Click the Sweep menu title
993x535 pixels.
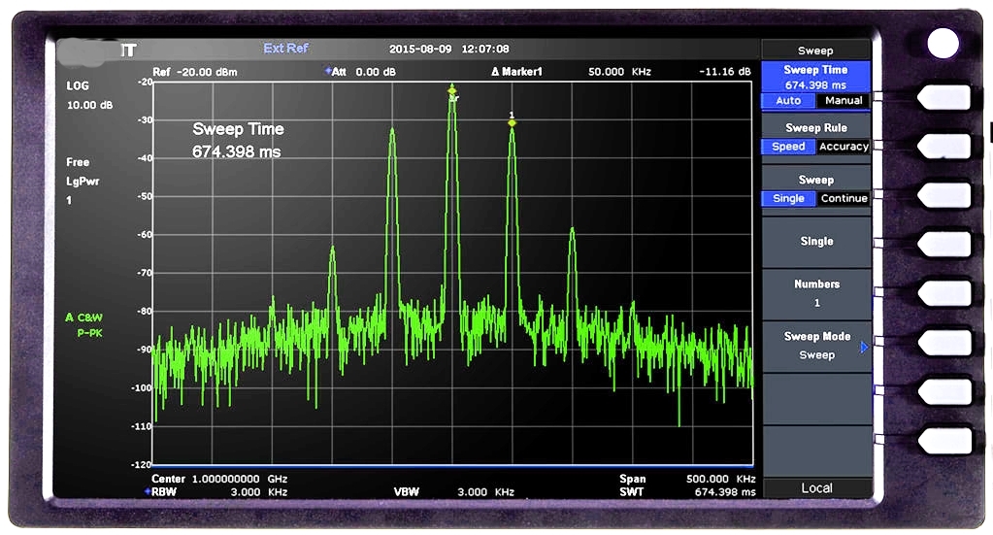[815, 50]
